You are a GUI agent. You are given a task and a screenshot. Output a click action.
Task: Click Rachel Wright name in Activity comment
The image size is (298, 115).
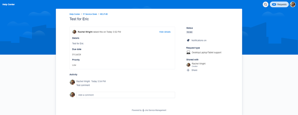pyautogui.click(x=83, y=81)
